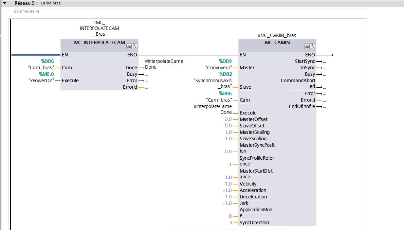Select the Velocity value -1.0

pos(227,184)
